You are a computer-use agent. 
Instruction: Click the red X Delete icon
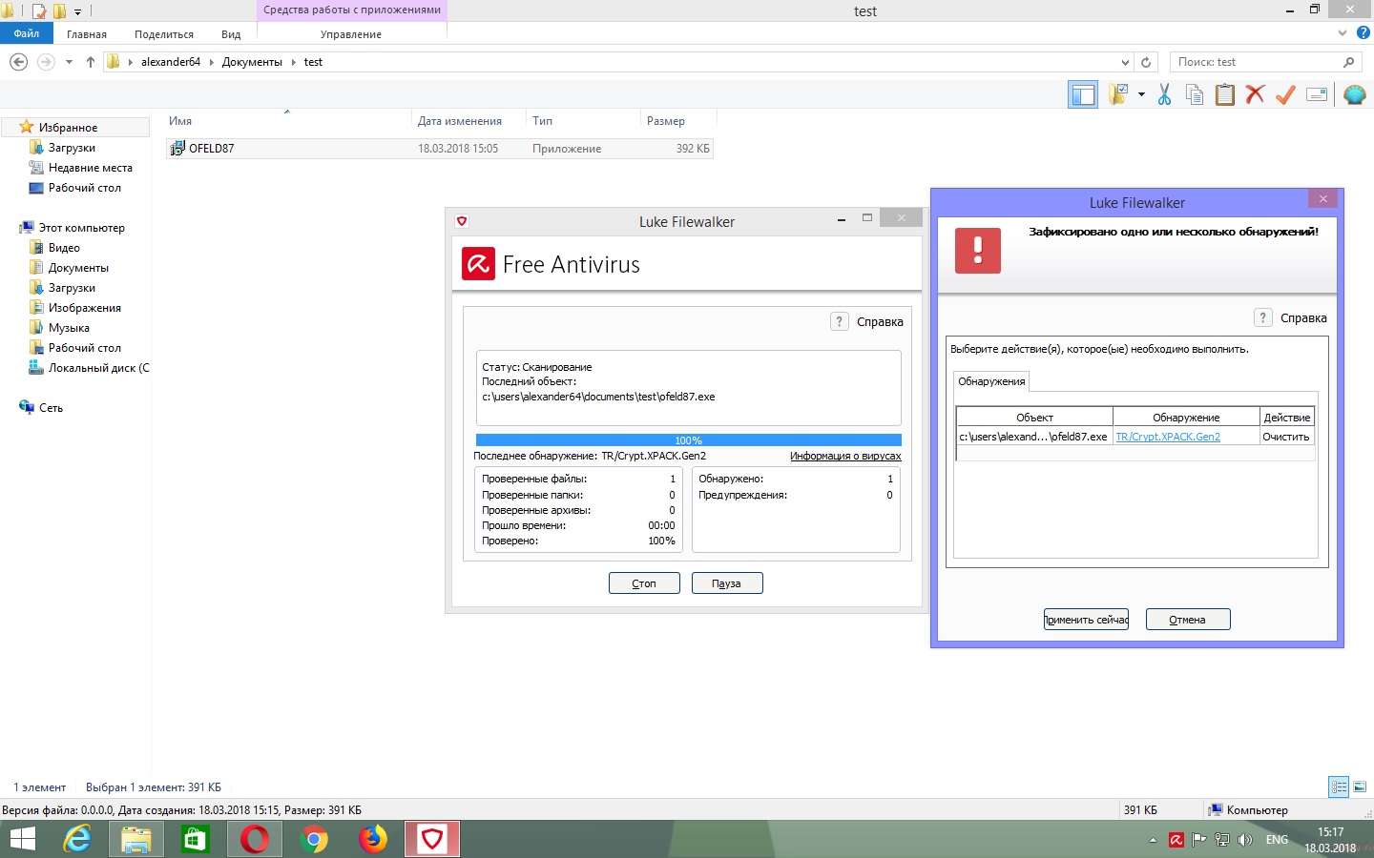coord(1256,94)
